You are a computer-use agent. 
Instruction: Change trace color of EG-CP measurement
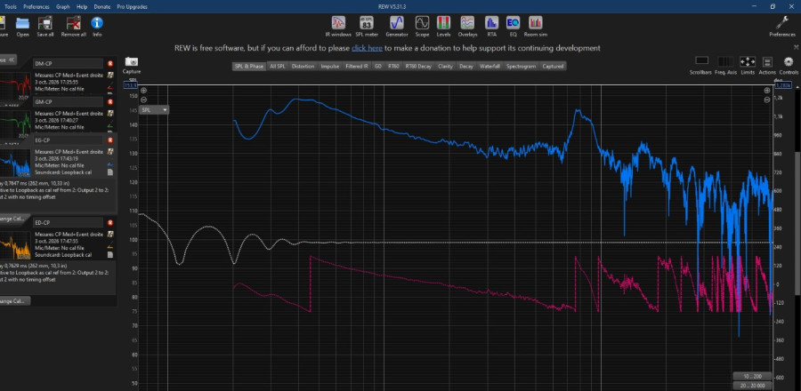pyautogui.click(x=109, y=164)
